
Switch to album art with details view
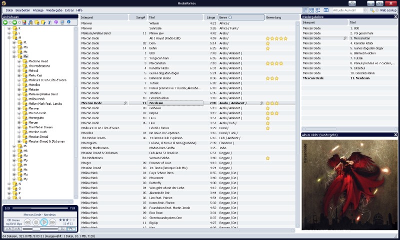pyautogui.click(x=318, y=10)
